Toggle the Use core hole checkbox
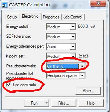The width and height of the screenshot is (110, 112). [9, 85]
